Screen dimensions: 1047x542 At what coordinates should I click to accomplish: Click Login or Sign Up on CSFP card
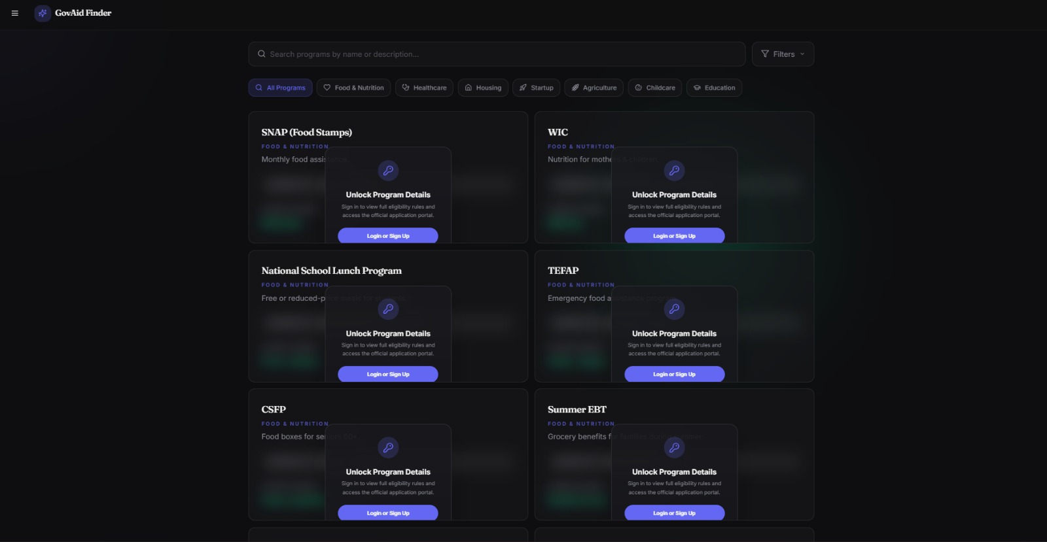pos(388,513)
